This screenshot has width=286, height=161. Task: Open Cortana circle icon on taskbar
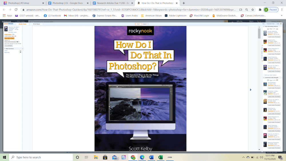[77, 157]
